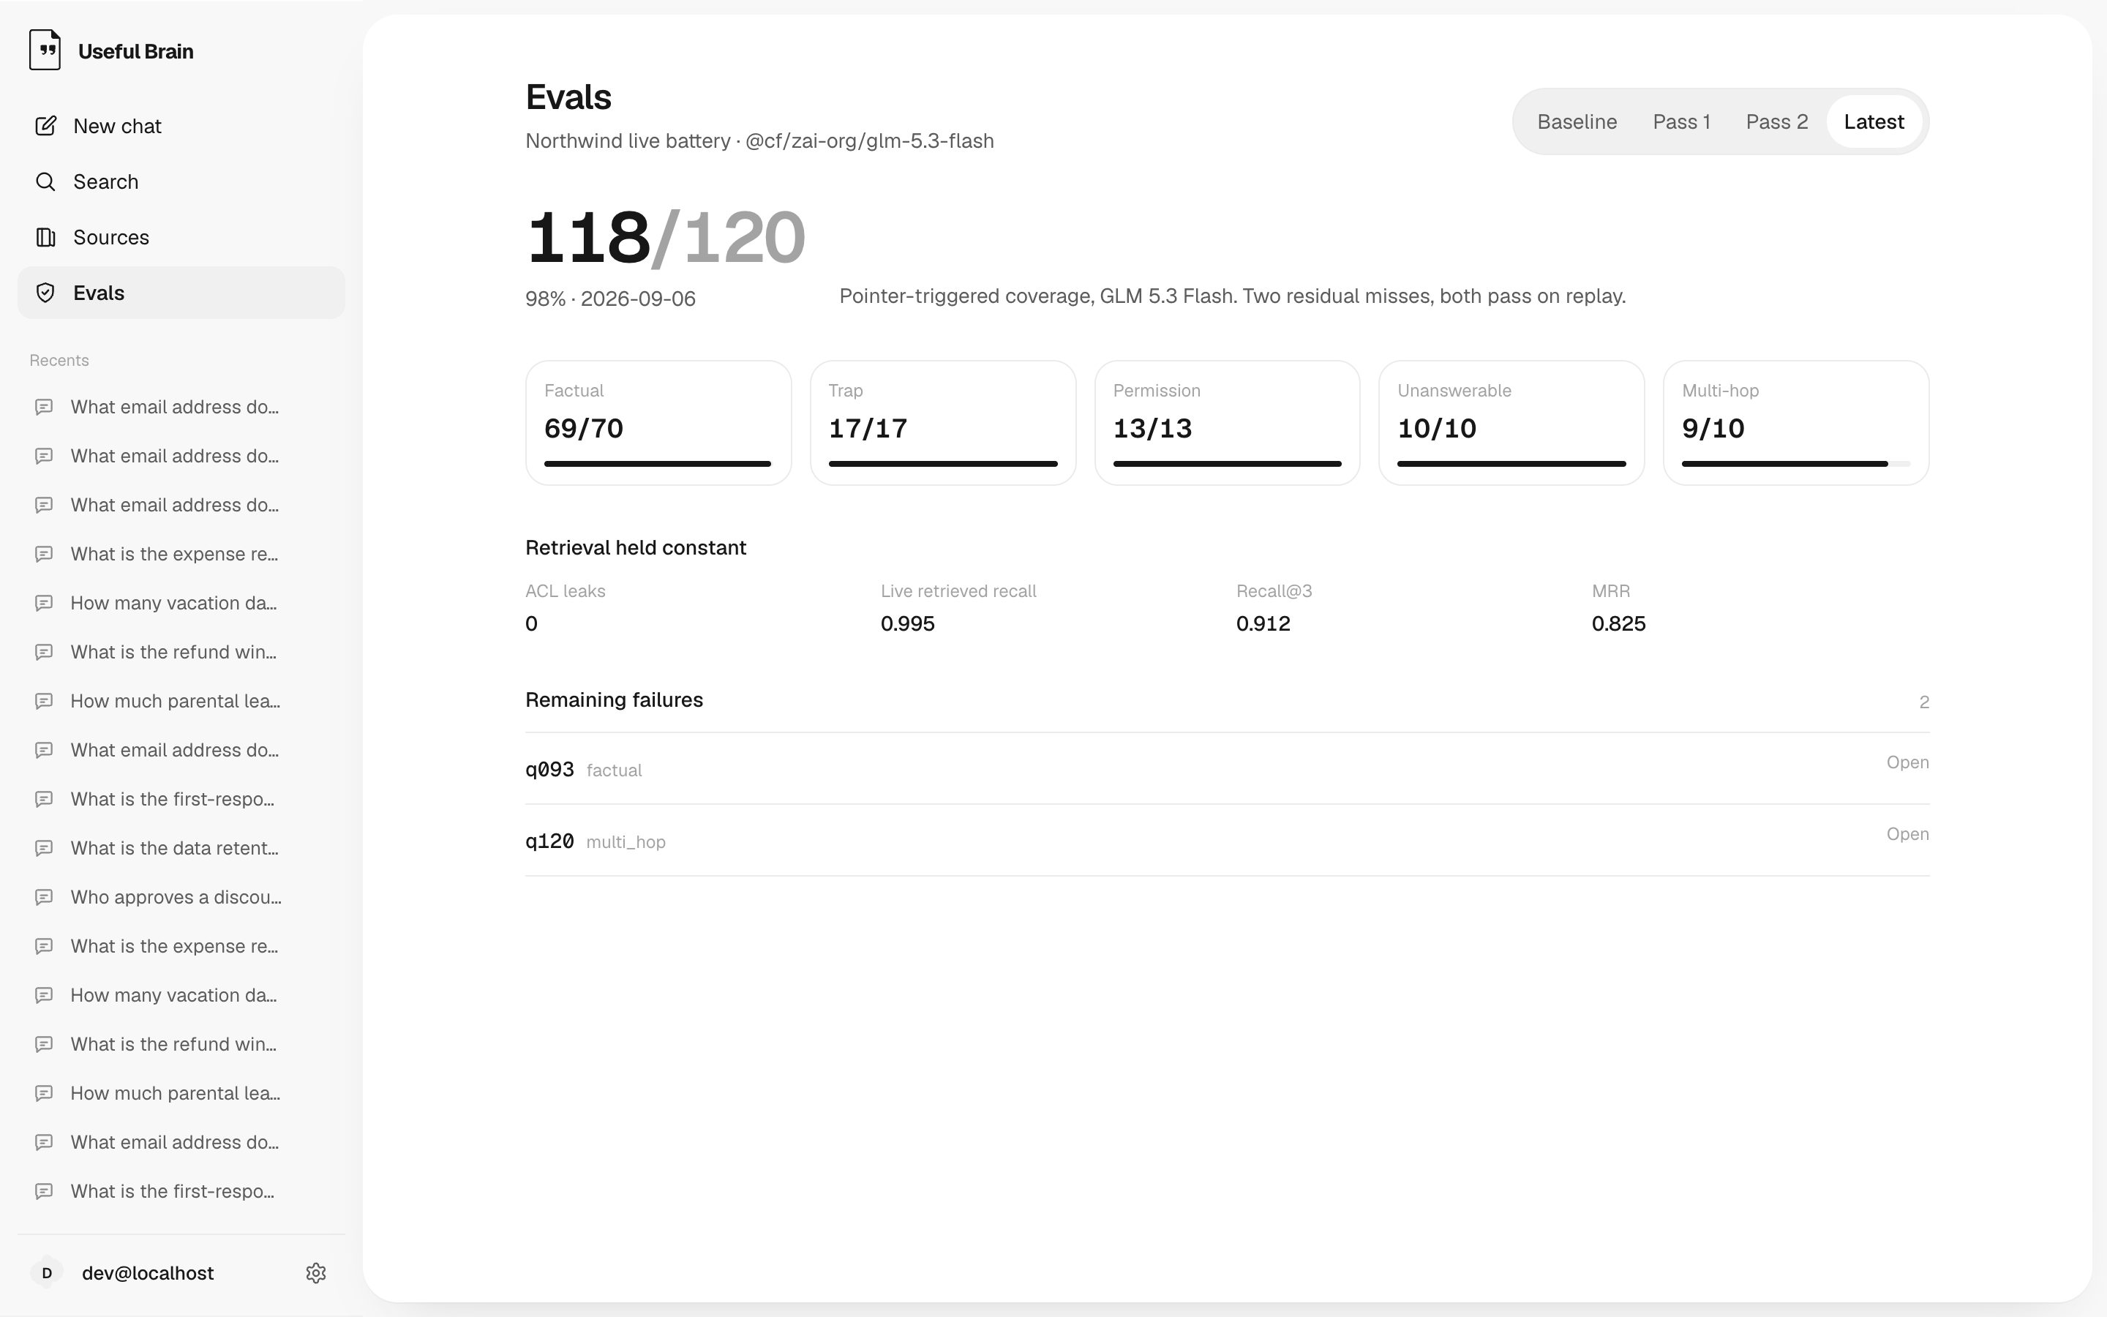2107x1317 pixels.
Task: Click the Evals shield-check icon
Action: 45,293
